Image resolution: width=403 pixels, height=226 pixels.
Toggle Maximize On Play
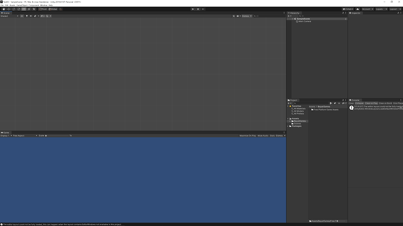(248, 136)
